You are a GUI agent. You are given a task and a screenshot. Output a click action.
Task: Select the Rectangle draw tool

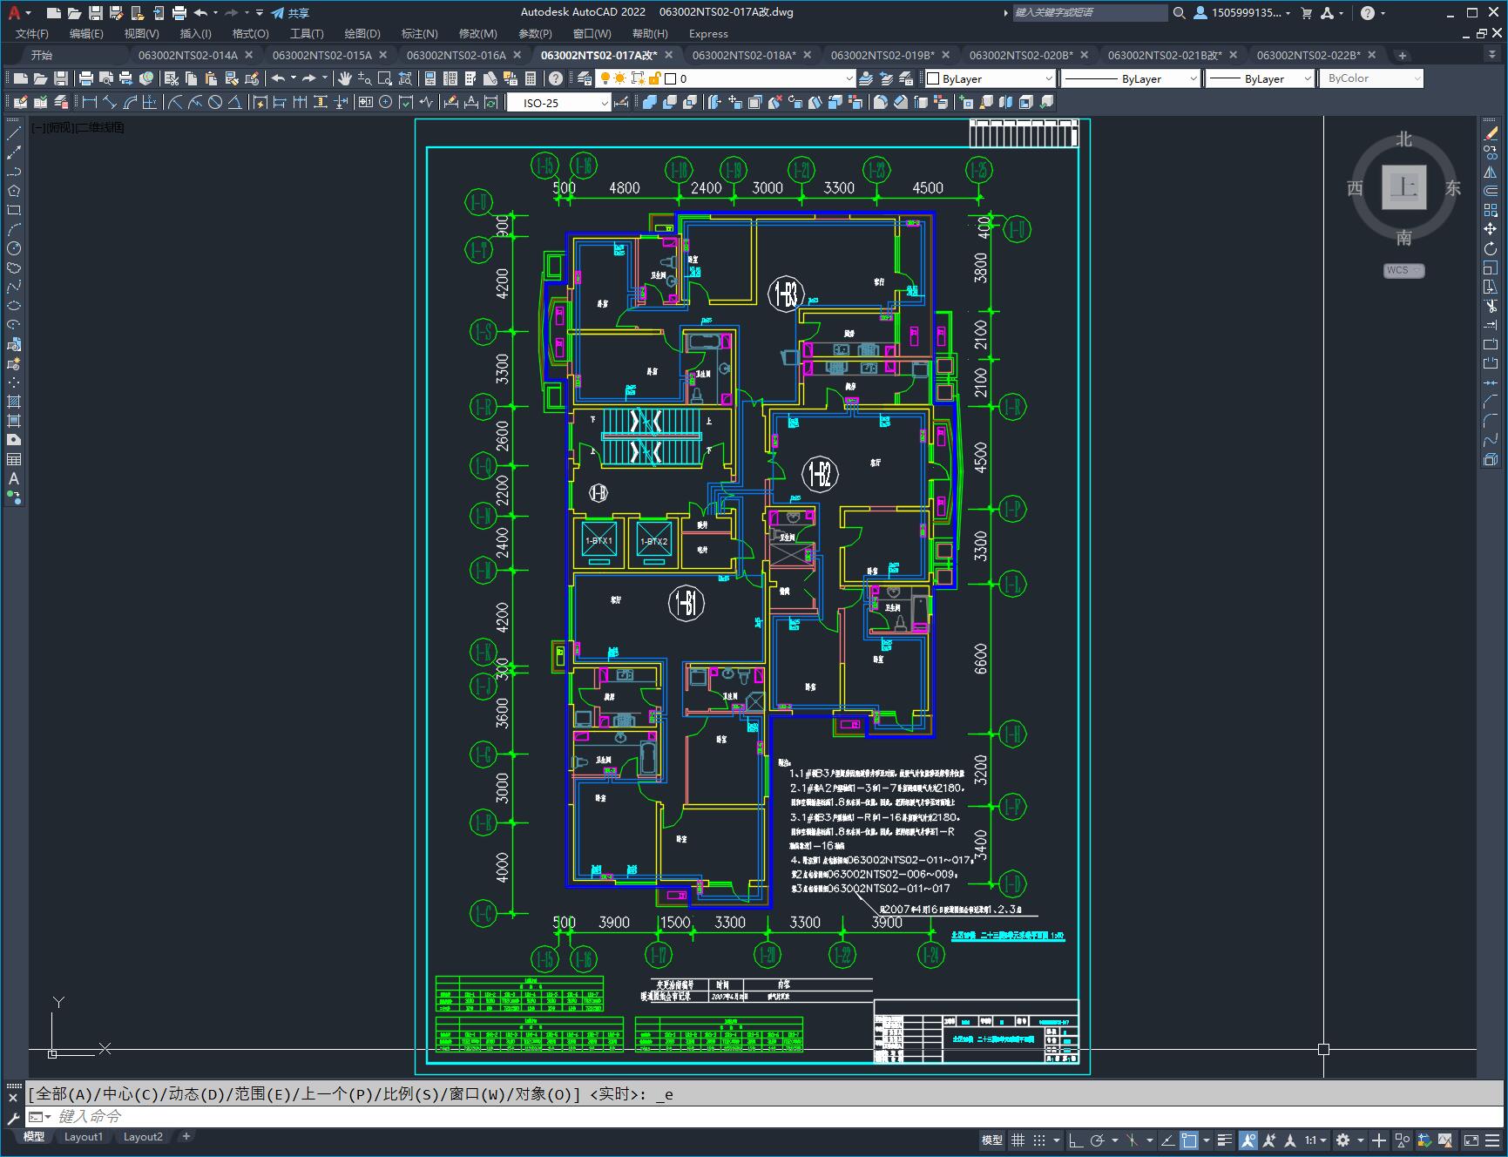tap(14, 210)
